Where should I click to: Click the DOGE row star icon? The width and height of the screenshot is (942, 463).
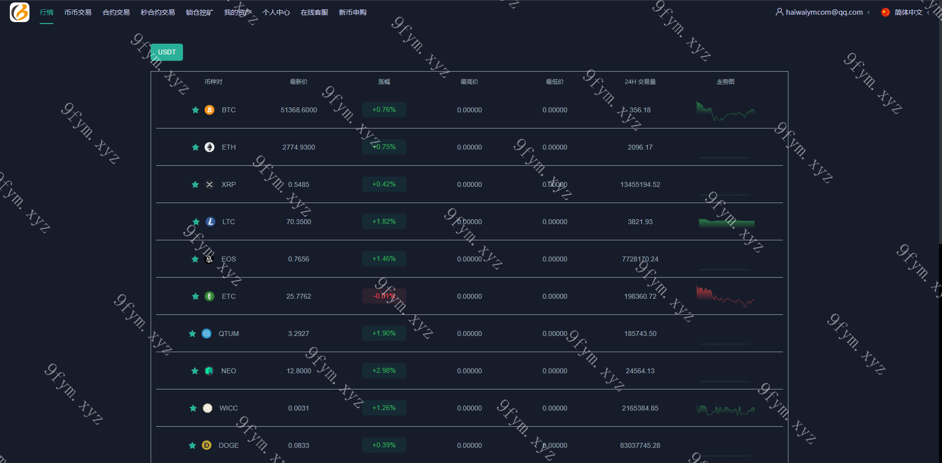[192, 445]
